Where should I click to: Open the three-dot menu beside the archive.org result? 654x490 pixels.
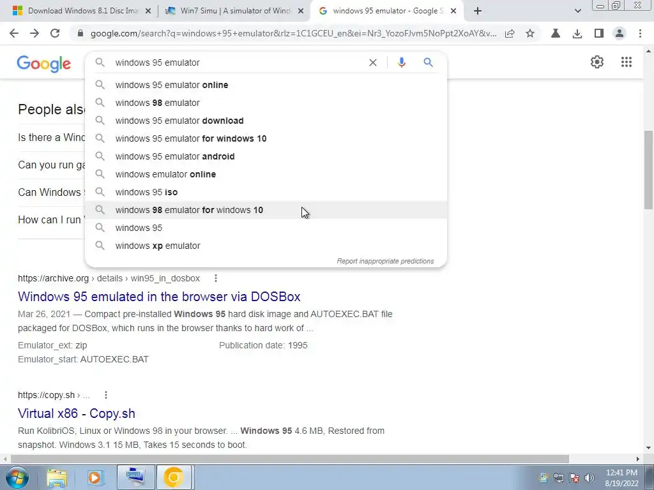tap(216, 278)
